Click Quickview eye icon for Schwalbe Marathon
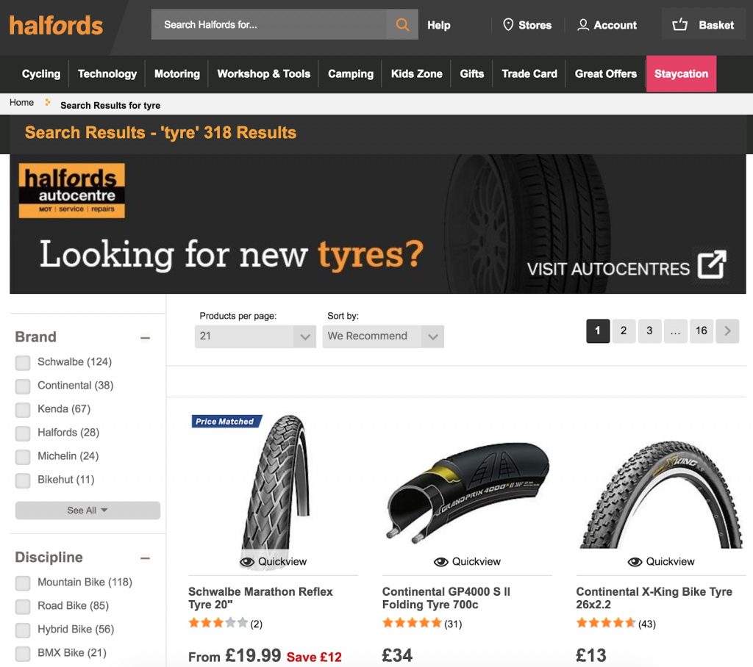Viewport: 753px width, 667px height. 247,562
